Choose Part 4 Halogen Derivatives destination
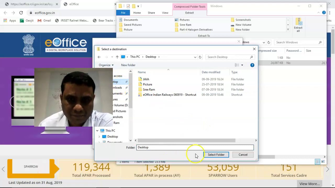The height and width of the screenshot is (188, 335). pos(194,30)
